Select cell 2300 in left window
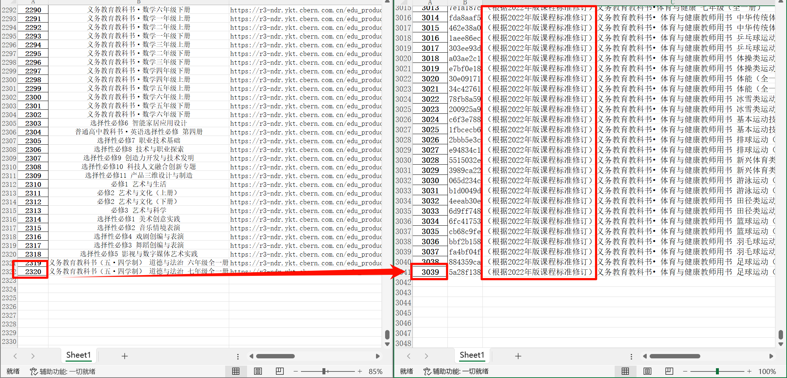787x378 pixels. click(33, 97)
